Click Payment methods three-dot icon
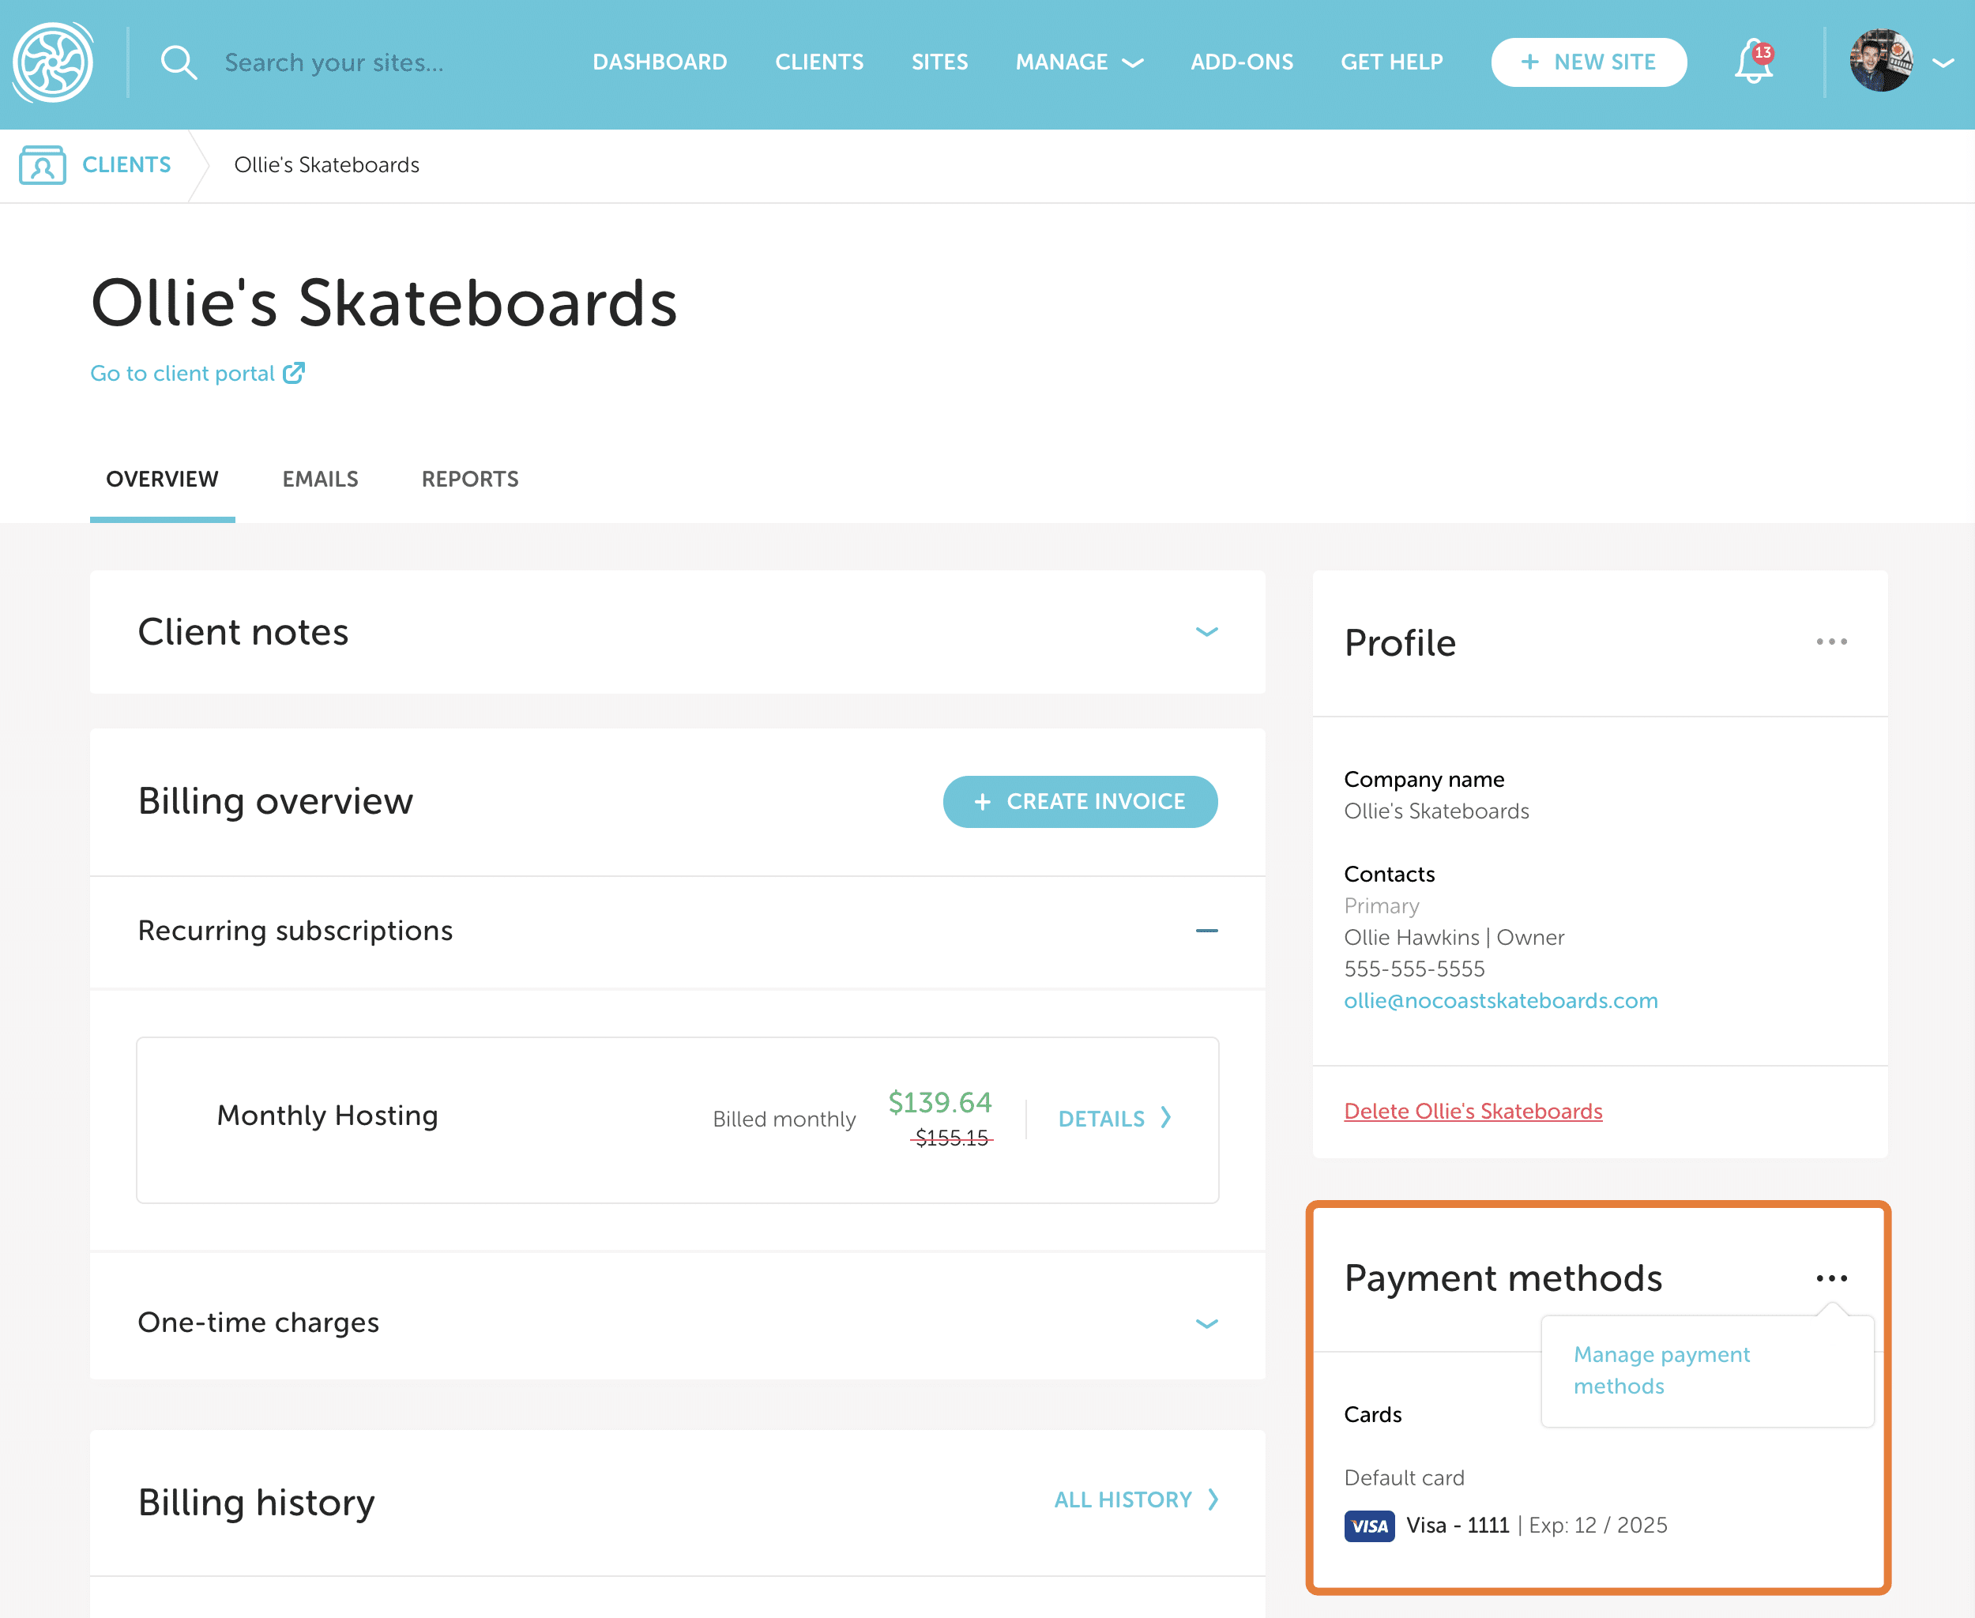The image size is (1975, 1618). click(1830, 1277)
